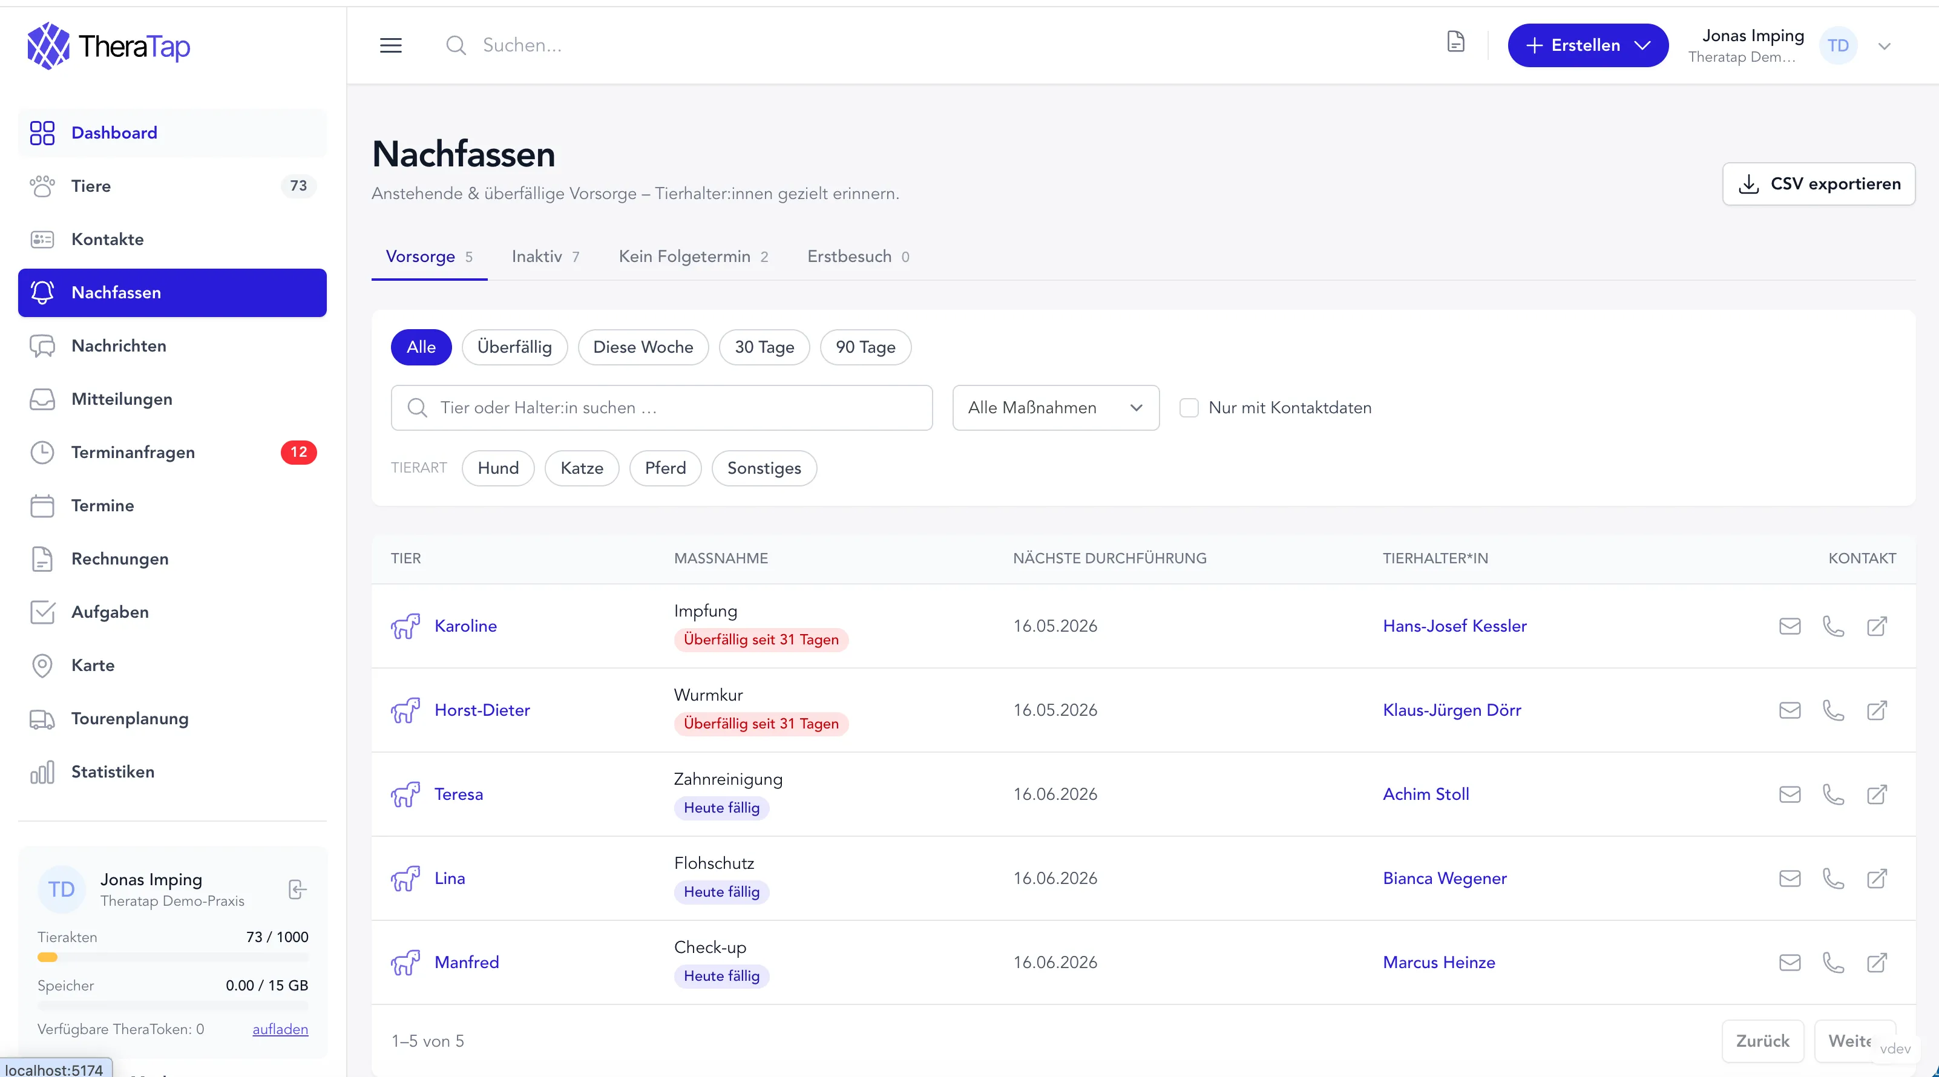Filter by Tierart Pferd
The width and height of the screenshot is (1939, 1077).
(666, 468)
